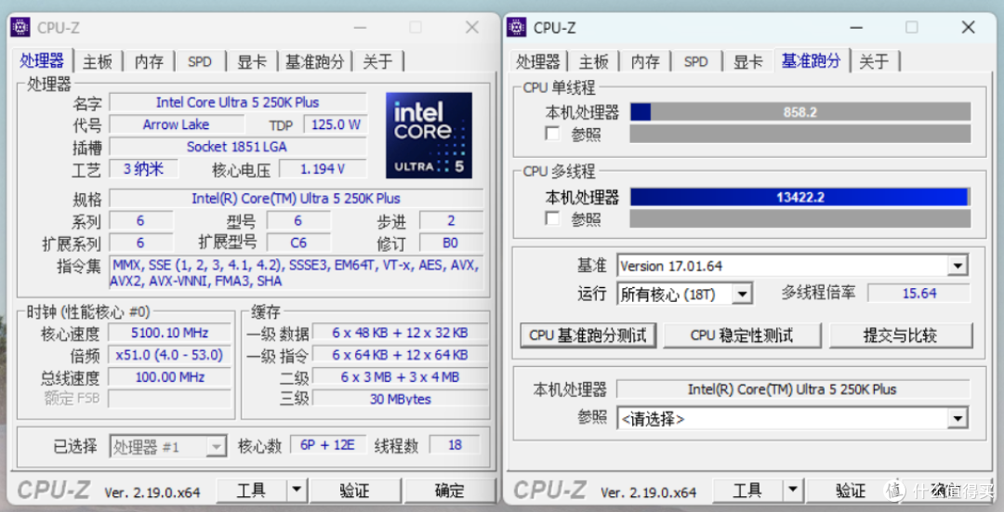1004x512 pixels.
Task: Click 修订 value B0
Action: [451, 243]
